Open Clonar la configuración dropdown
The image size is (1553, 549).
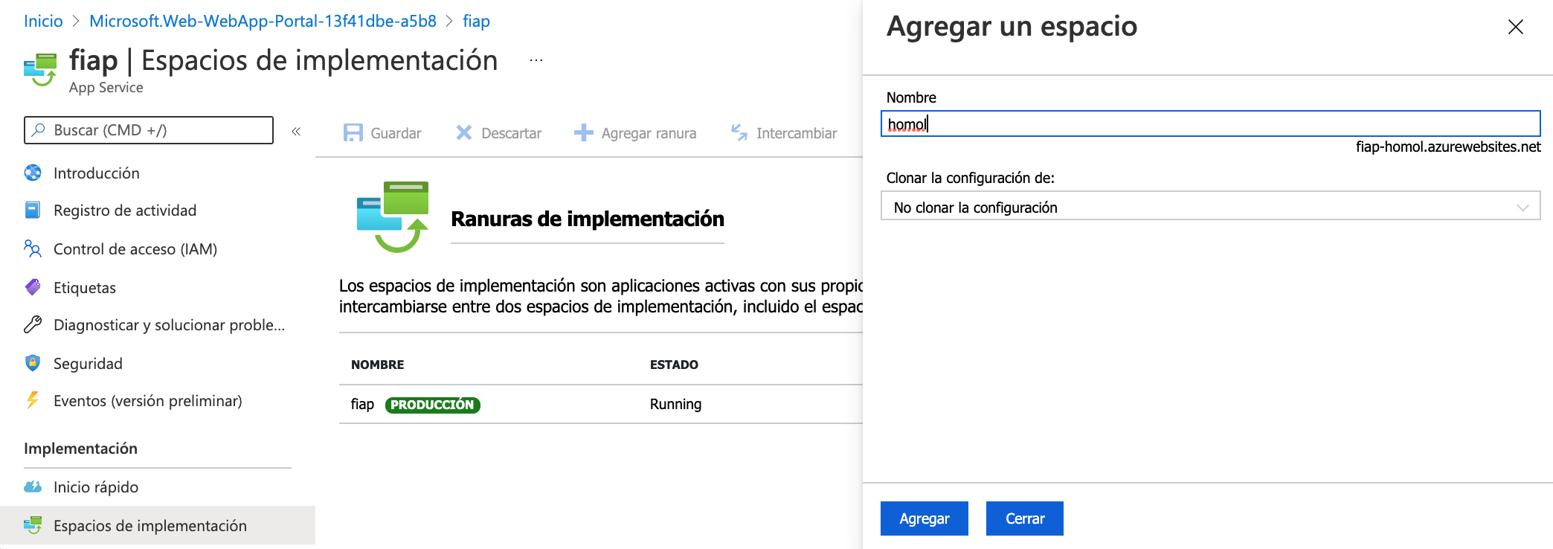coord(1210,206)
